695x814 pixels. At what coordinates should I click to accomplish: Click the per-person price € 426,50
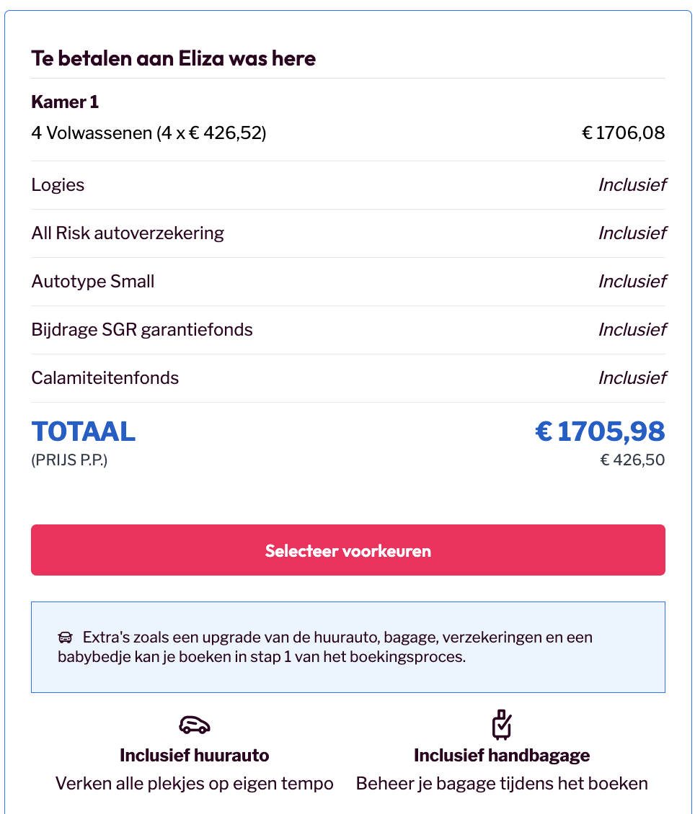(x=632, y=460)
